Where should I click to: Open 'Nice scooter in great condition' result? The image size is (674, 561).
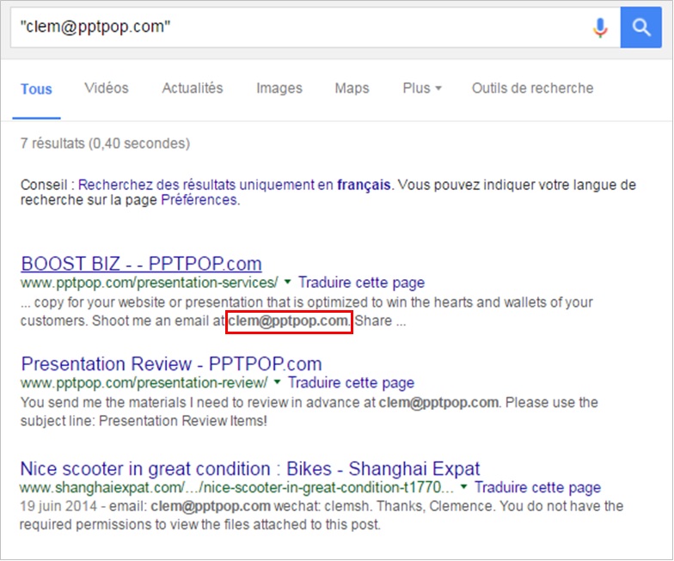(x=250, y=469)
